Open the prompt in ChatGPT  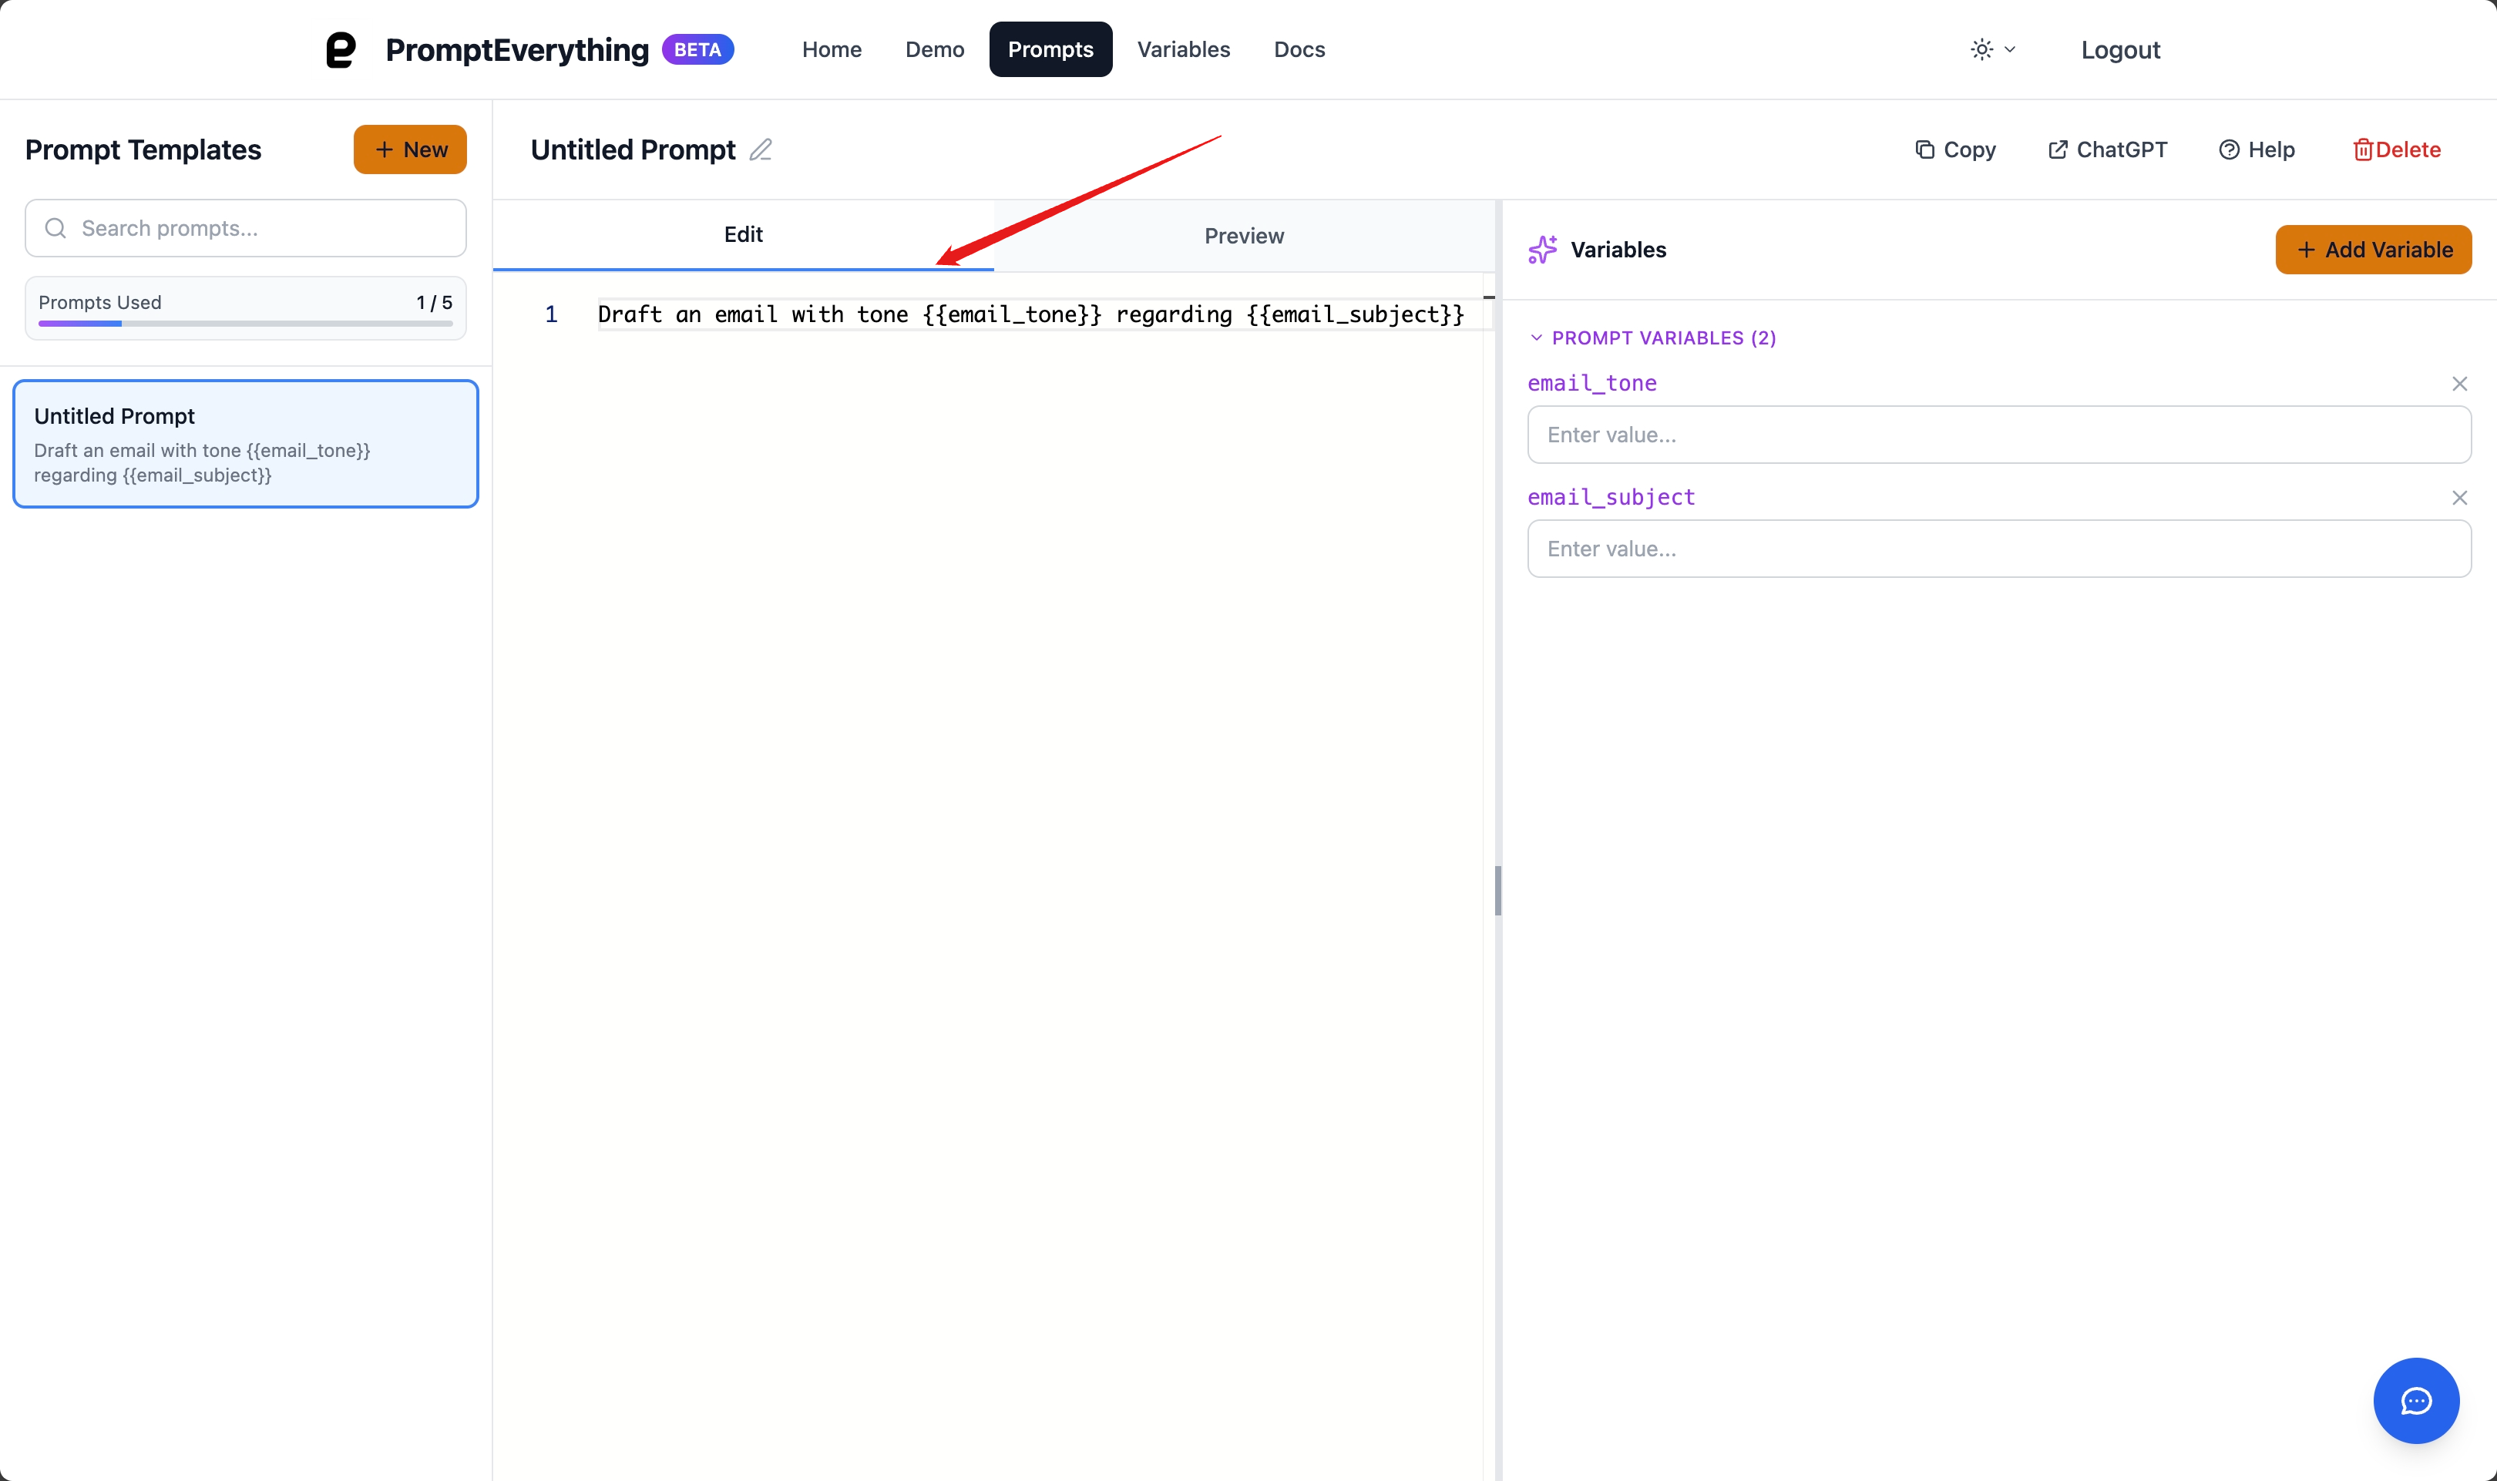(x=2058, y=149)
